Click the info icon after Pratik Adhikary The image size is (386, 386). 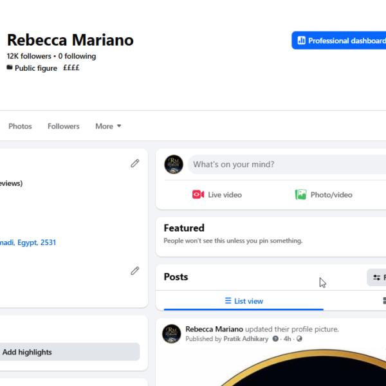pos(275,339)
